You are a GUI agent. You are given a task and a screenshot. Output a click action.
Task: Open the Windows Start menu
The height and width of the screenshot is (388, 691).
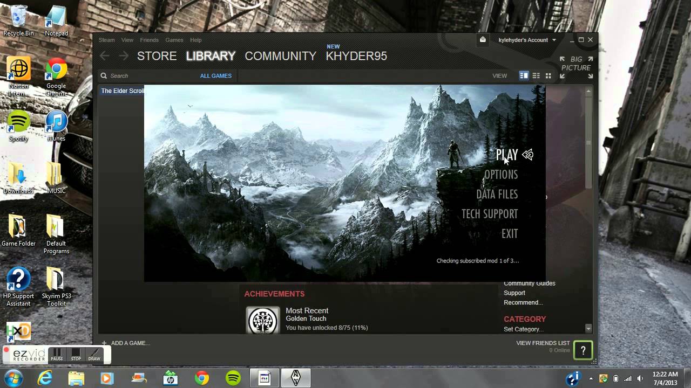point(13,377)
